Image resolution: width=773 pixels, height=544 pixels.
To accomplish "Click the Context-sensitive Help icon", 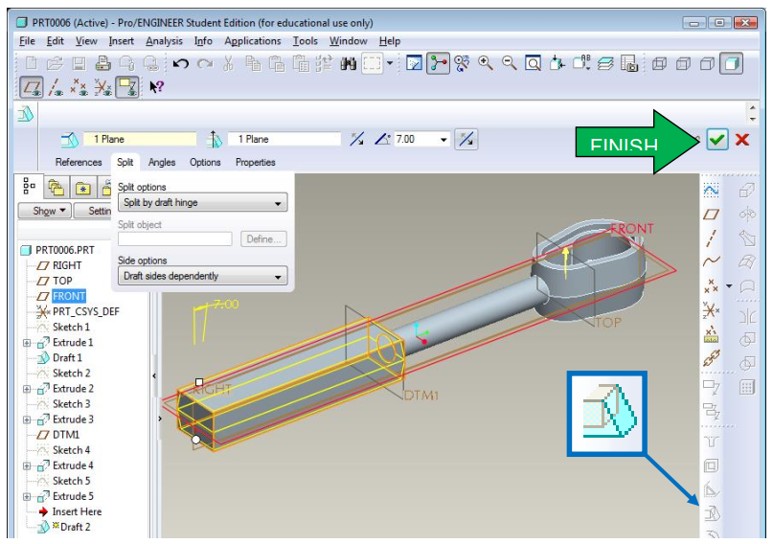I will point(157,87).
